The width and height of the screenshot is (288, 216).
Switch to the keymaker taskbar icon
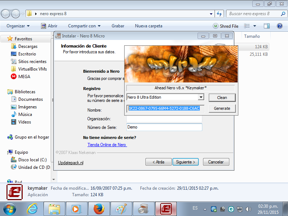(166, 209)
